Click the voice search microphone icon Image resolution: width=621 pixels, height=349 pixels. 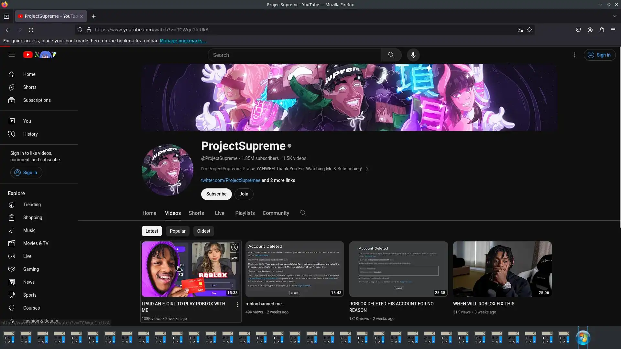(x=413, y=55)
